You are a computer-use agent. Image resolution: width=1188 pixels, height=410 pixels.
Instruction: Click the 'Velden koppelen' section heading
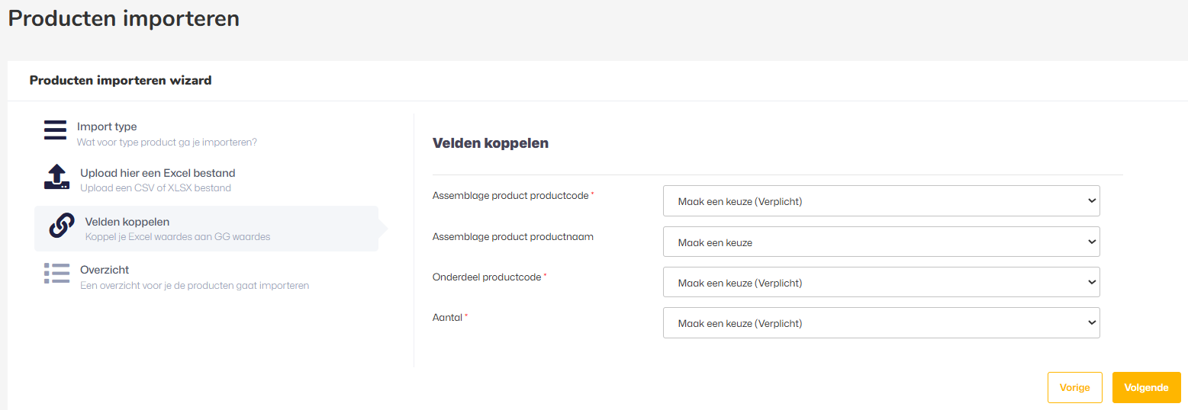point(491,143)
